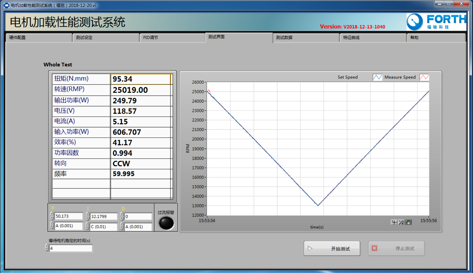The height and width of the screenshot is (273, 473).
Task: Click the 过流报警 overcurrent alarm LED
Action: [166, 223]
